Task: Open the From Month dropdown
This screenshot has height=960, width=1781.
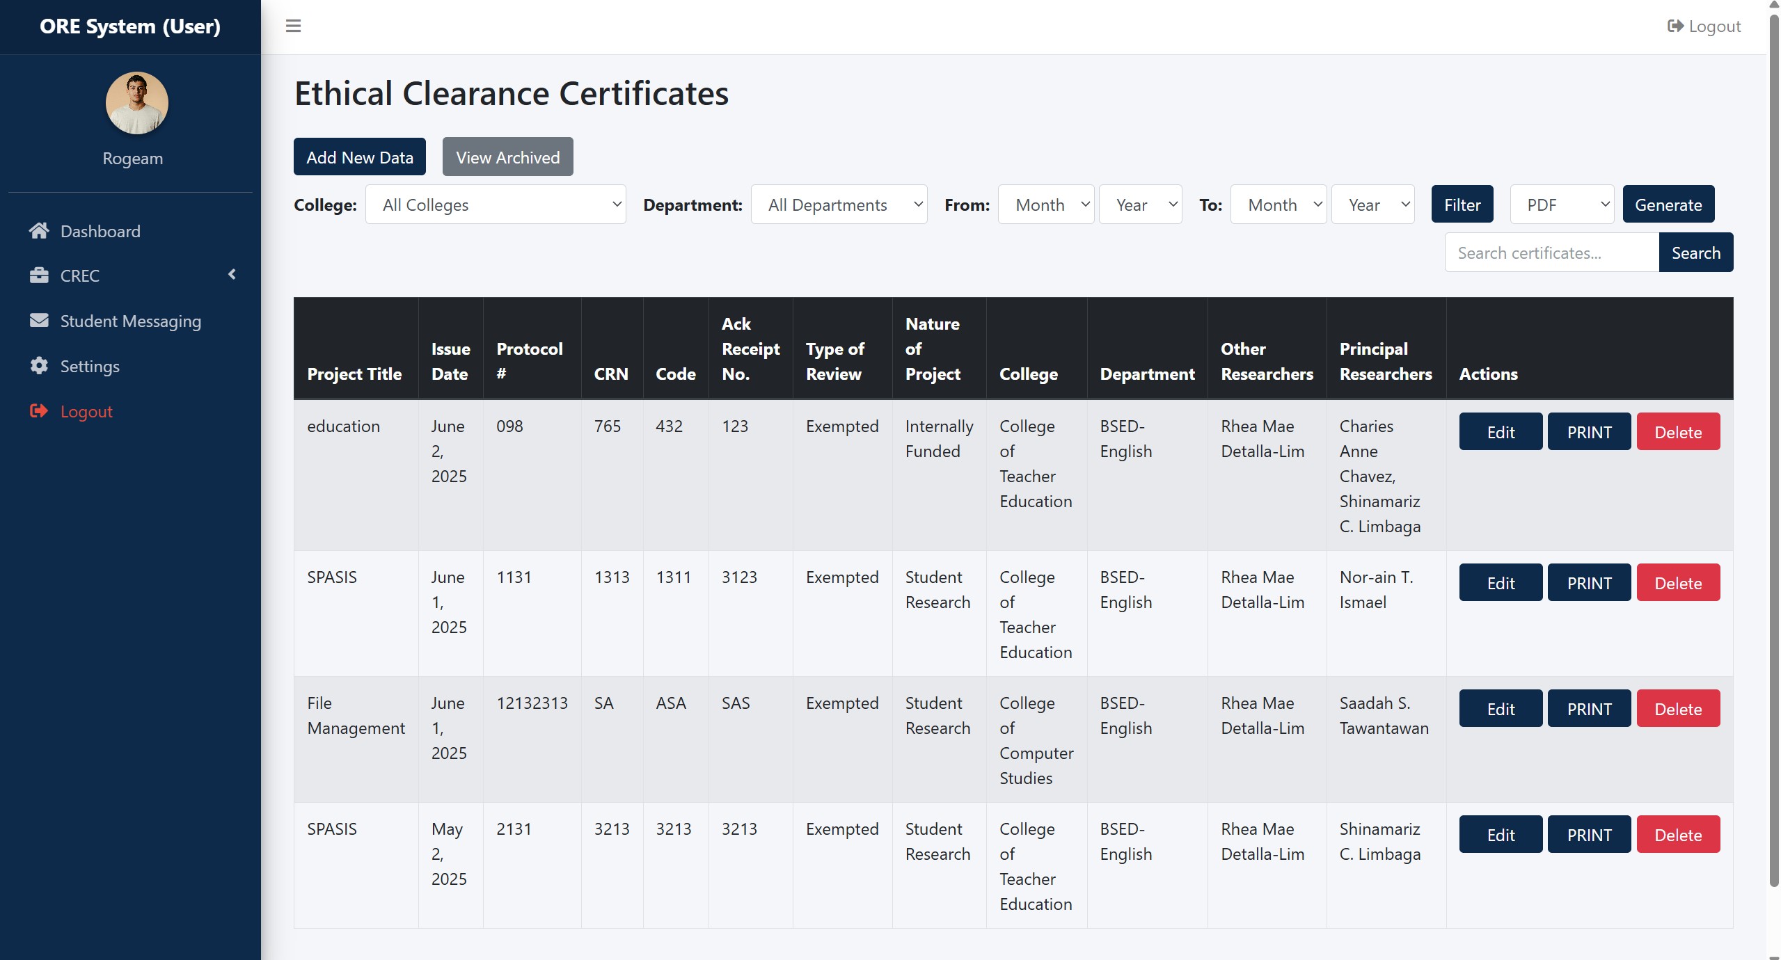Action: [1045, 205]
